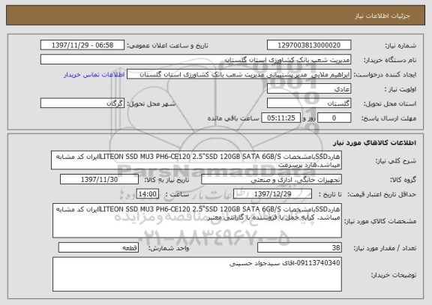Click the remaining time box 05:11:25
Image resolution: width=432 pixels, height=305 pixels.
(280, 118)
